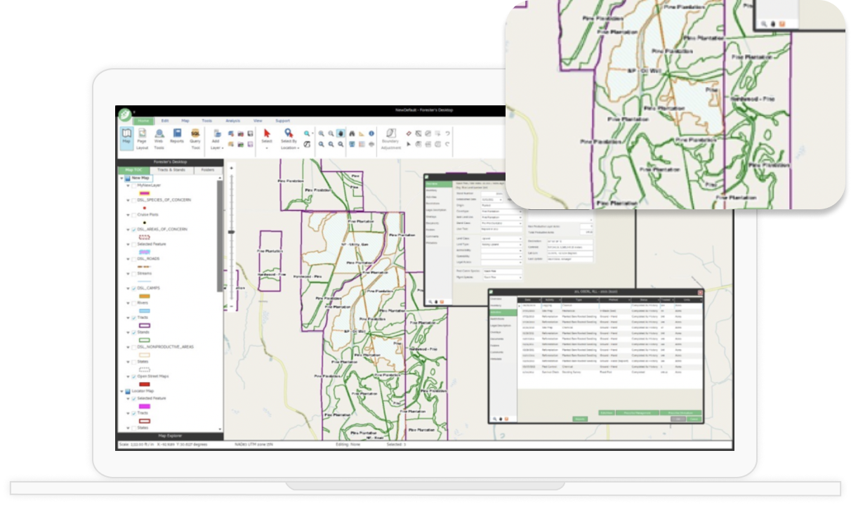Collapse the Rivers layer legend
The image size is (851, 505).
coord(128,303)
